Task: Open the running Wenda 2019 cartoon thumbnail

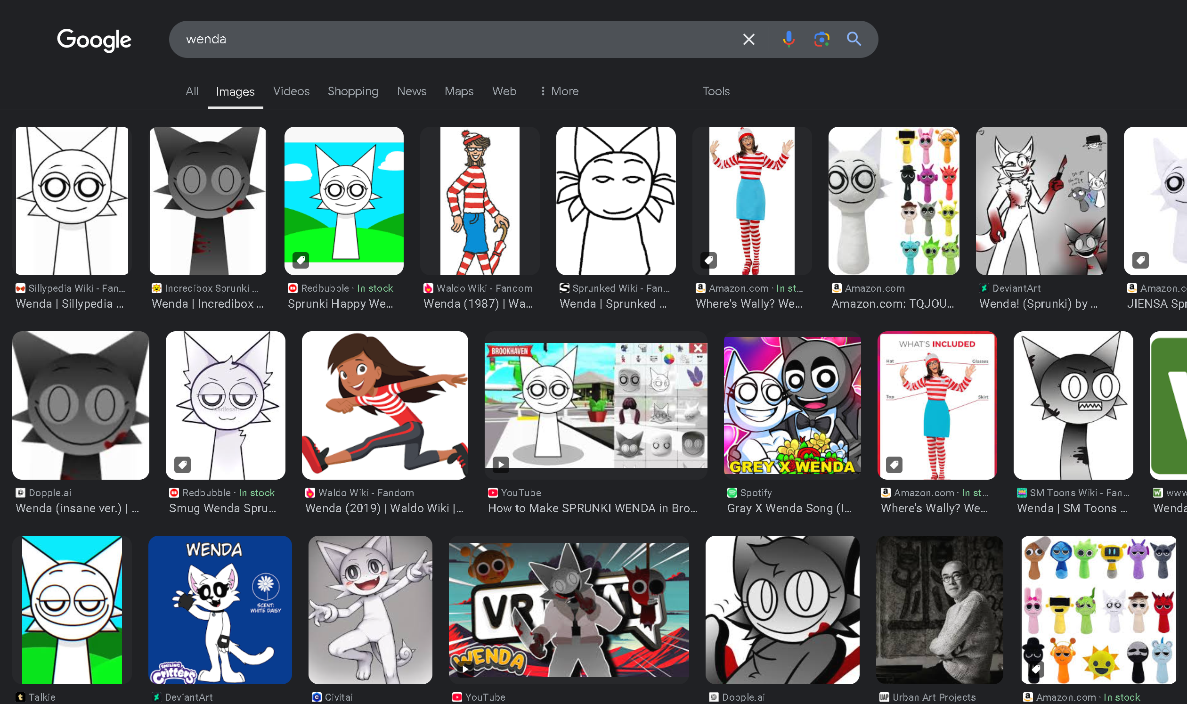Action: click(385, 405)
